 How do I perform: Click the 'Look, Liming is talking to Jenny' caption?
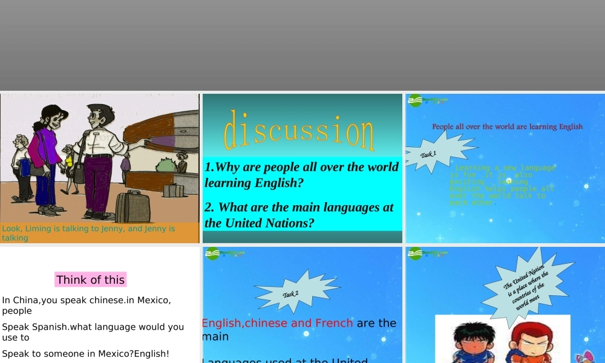pyautogui.click(x=88, y=233)
